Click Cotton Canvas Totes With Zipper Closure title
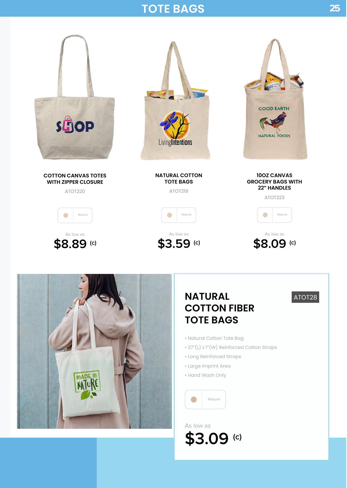This screenshot has width=347, height=488. pos(75,179)
